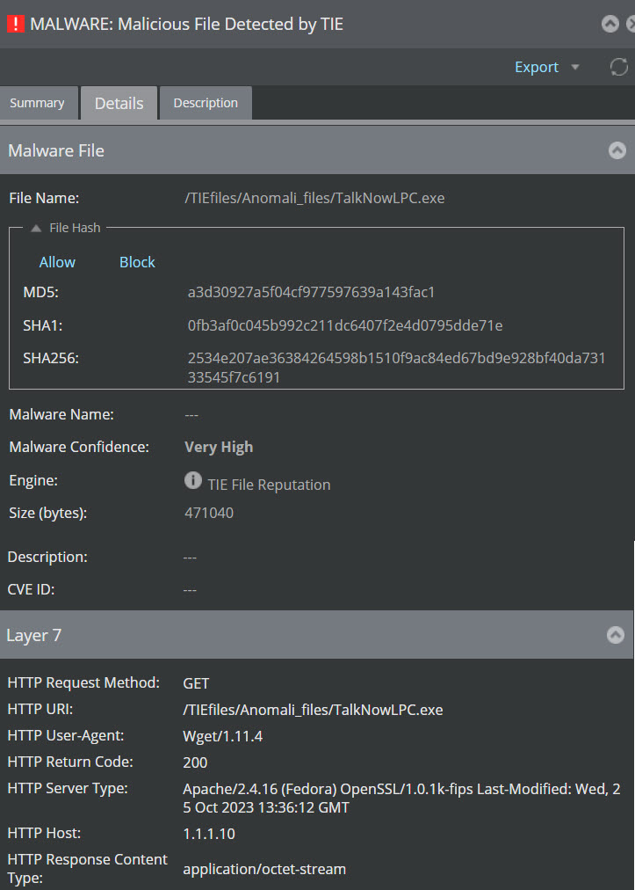Click Block for the file hash
Viewport: 635px width, 890px height.
(x=137, y=262)
